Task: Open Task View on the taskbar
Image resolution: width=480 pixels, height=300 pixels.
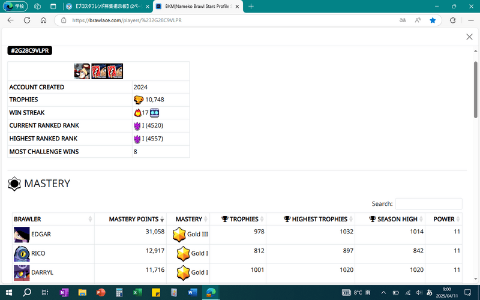Action: (45, 293)
